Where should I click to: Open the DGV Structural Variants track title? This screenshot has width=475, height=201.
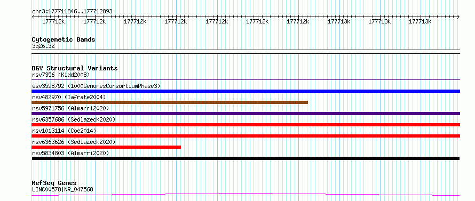point(75,68)
